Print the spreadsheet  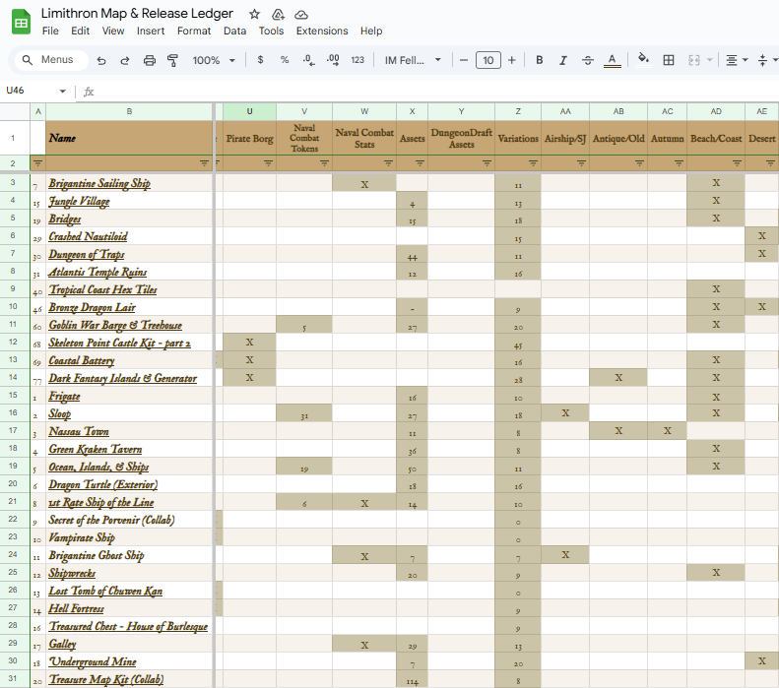pyautogui.click(x=149, y=61)
